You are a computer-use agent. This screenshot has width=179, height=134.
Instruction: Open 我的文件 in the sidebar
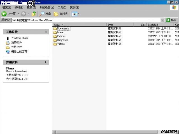click(17, 42)
